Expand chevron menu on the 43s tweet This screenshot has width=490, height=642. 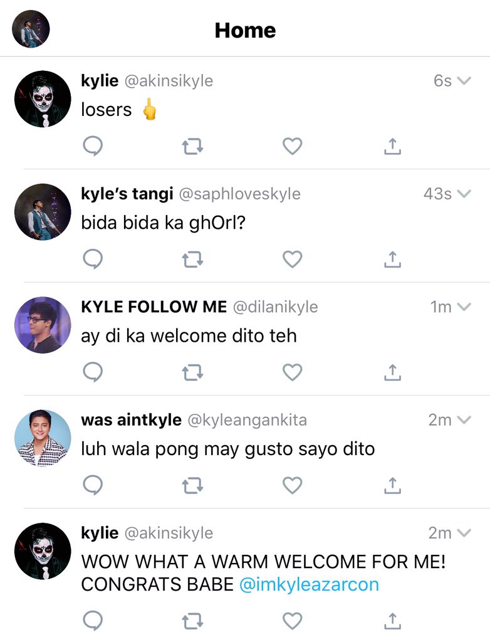coord(464,194)
